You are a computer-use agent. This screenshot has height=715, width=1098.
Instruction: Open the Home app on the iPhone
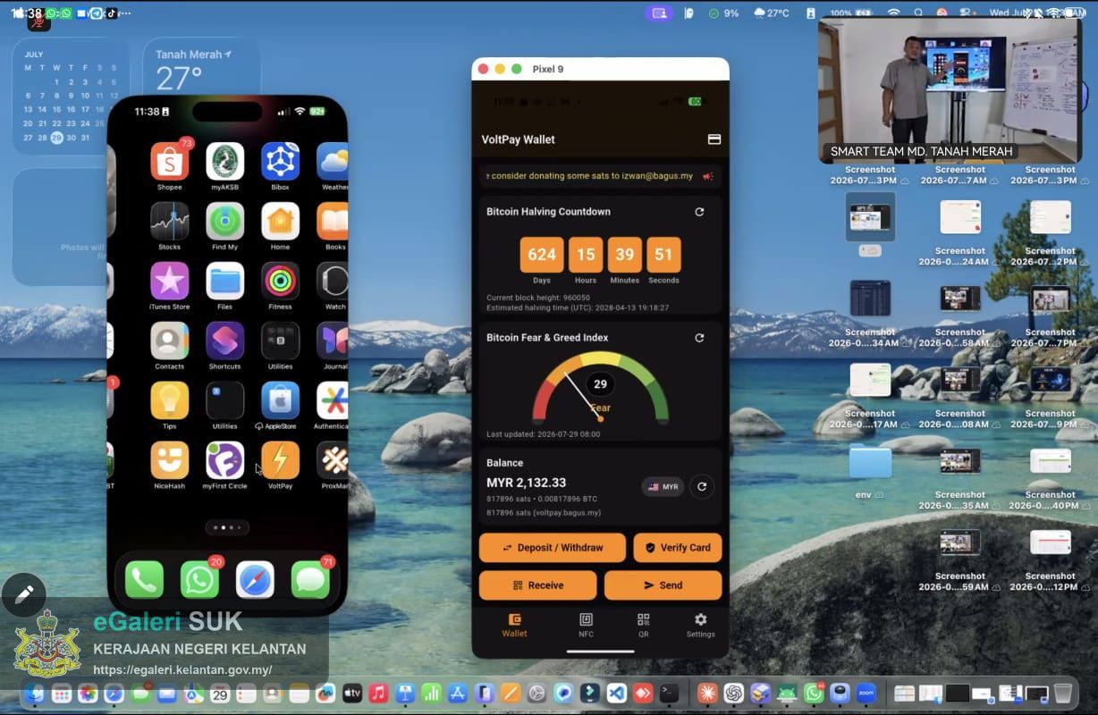(x=280, y=222)
